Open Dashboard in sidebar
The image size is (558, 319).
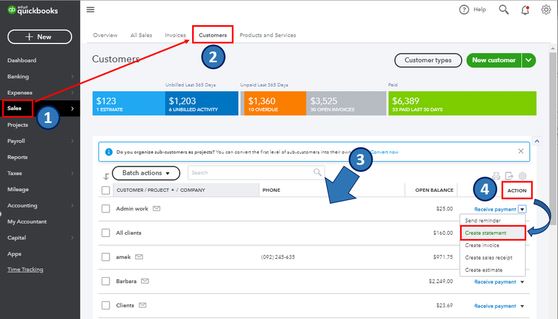click(x=22, y=60)
